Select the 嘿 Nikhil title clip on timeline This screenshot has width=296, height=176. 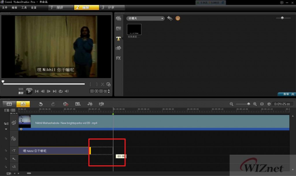[x=53, y=151]
